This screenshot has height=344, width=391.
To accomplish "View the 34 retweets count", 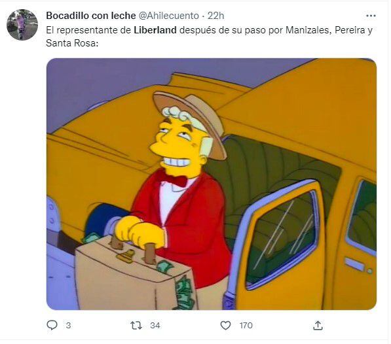I will click(x=155, y=325).
